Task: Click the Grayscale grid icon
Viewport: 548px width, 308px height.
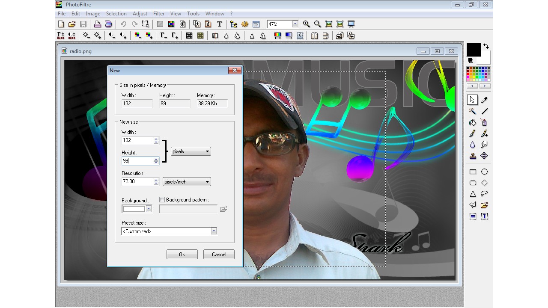Action: [189, 36]
